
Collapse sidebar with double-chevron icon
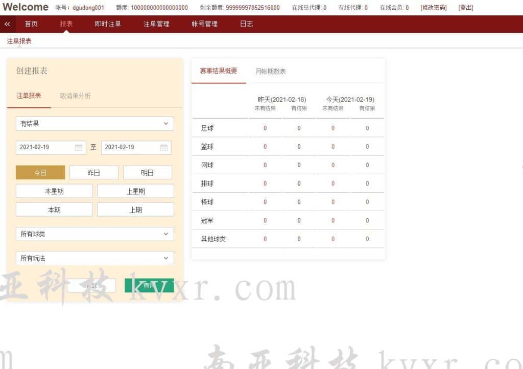(x=7, y=24)
